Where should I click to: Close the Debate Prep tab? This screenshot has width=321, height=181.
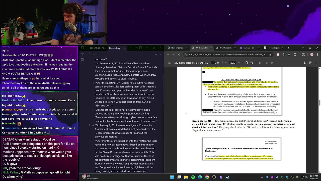coord(124,48)
